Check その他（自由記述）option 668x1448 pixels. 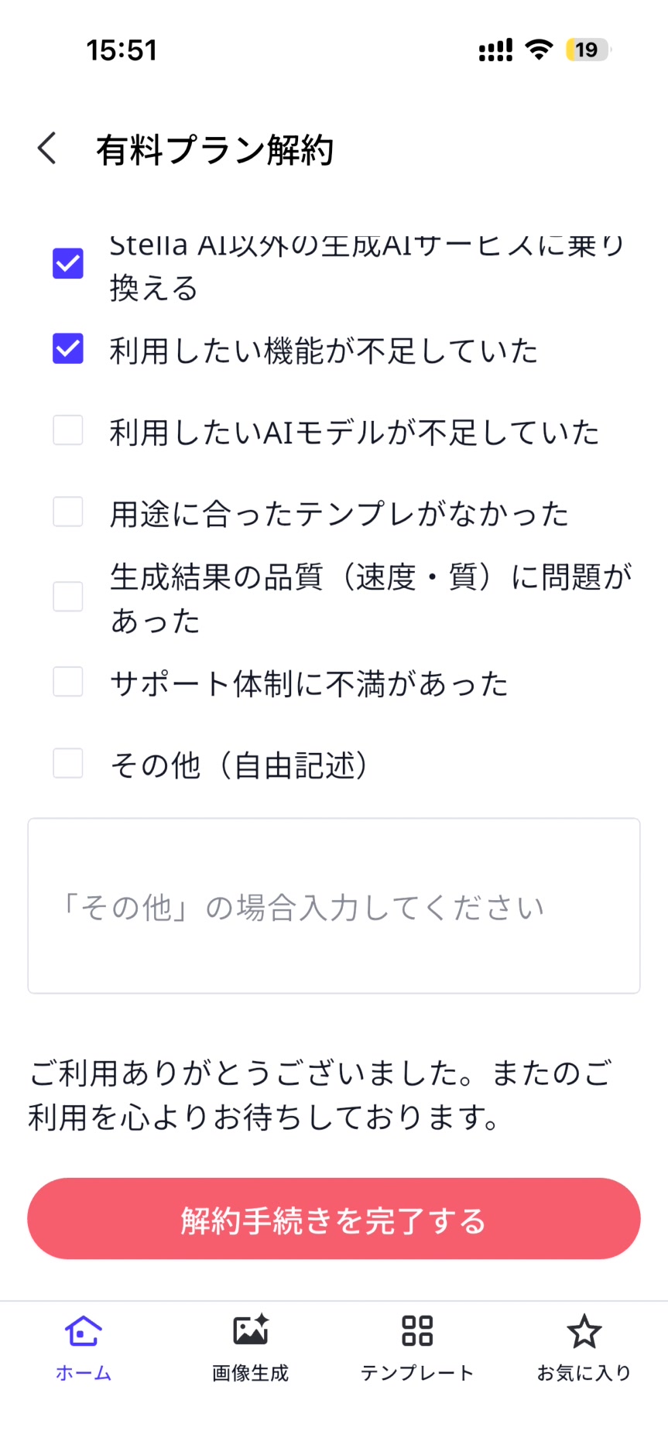68,764
